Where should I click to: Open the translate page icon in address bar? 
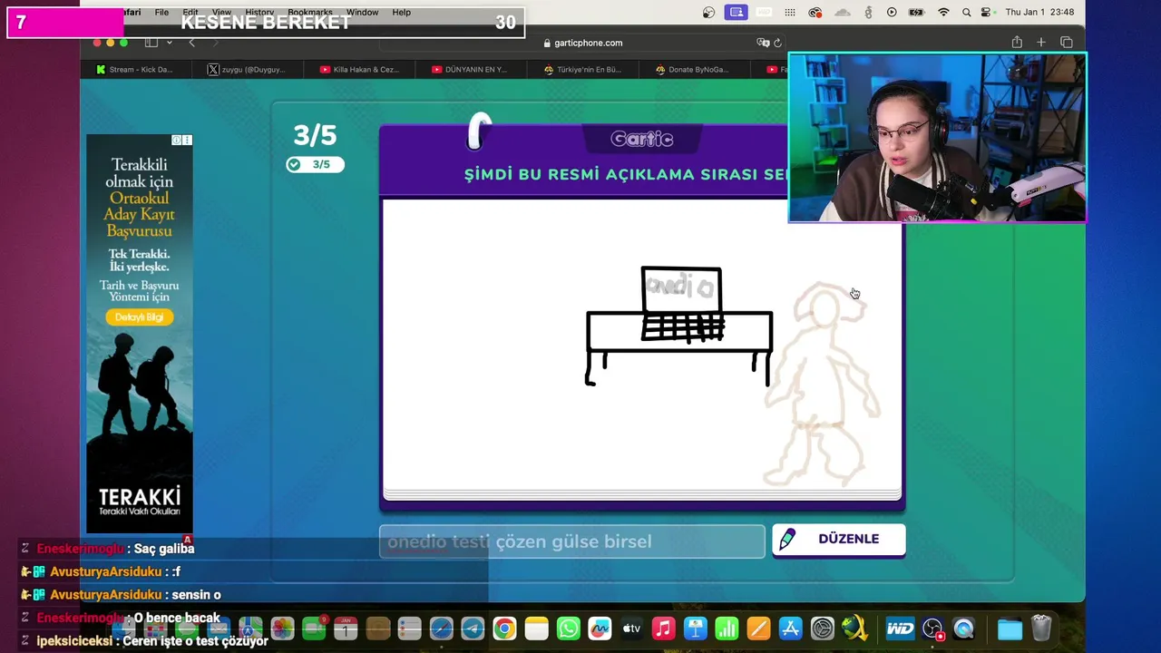pos(763,43)
